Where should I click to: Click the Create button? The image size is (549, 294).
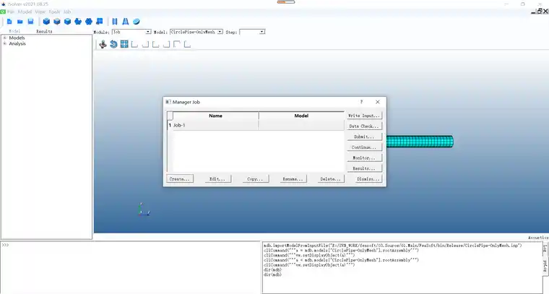(180, 179)
